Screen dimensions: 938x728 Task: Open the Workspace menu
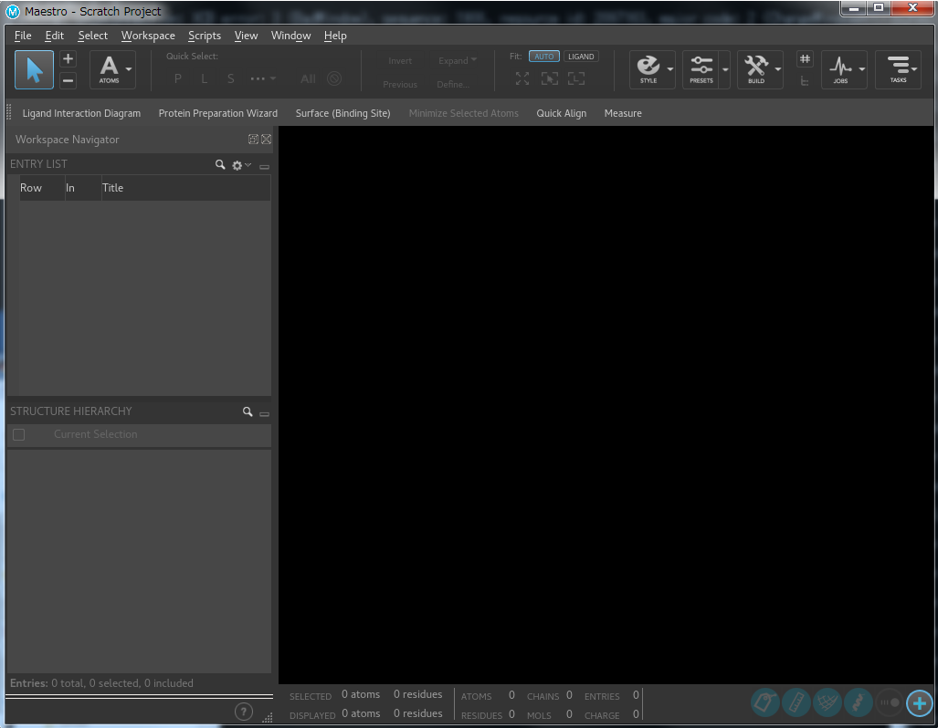point(148,36)
